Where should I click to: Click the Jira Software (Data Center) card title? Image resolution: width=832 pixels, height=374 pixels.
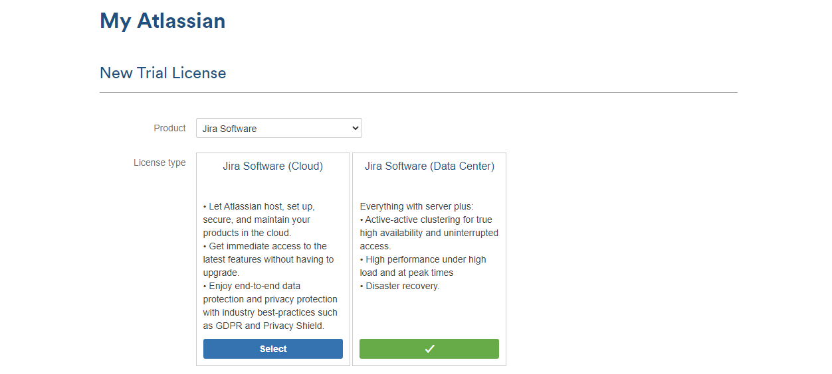point(429,166)
